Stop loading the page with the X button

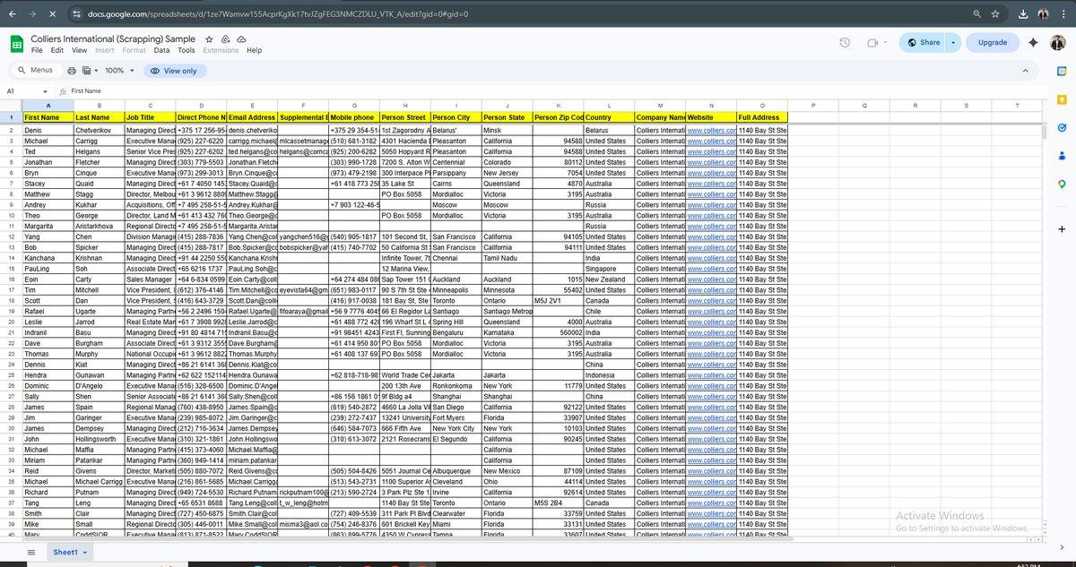(54, 14)
